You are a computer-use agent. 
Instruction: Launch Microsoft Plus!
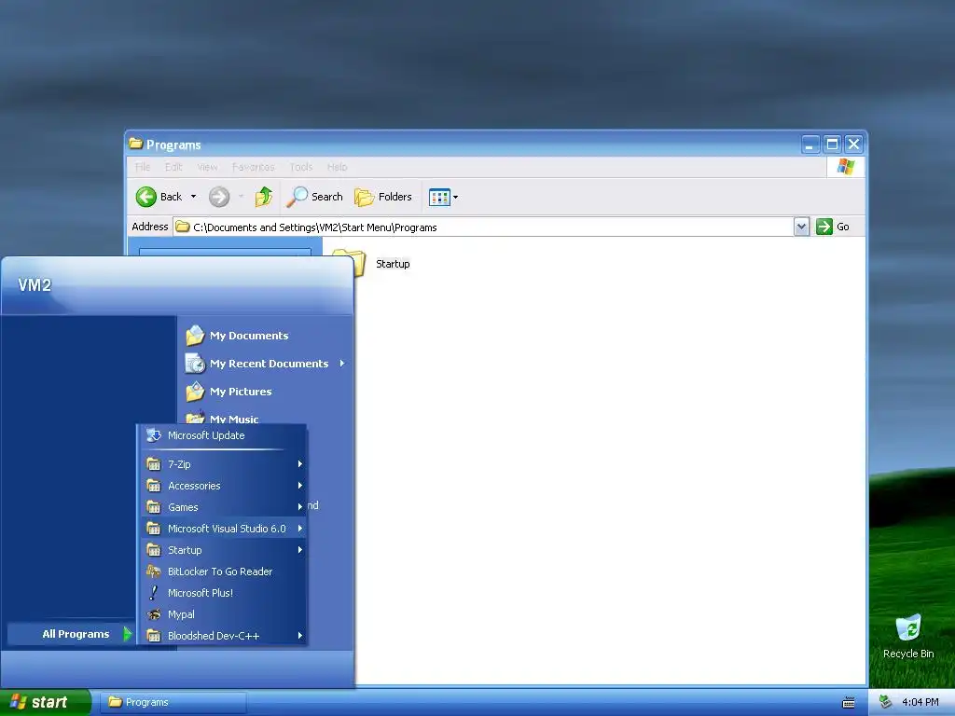tap(222, 593)
